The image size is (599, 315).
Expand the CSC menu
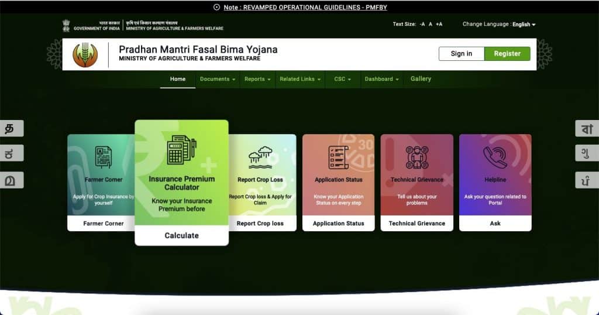[x=343, y=79]
